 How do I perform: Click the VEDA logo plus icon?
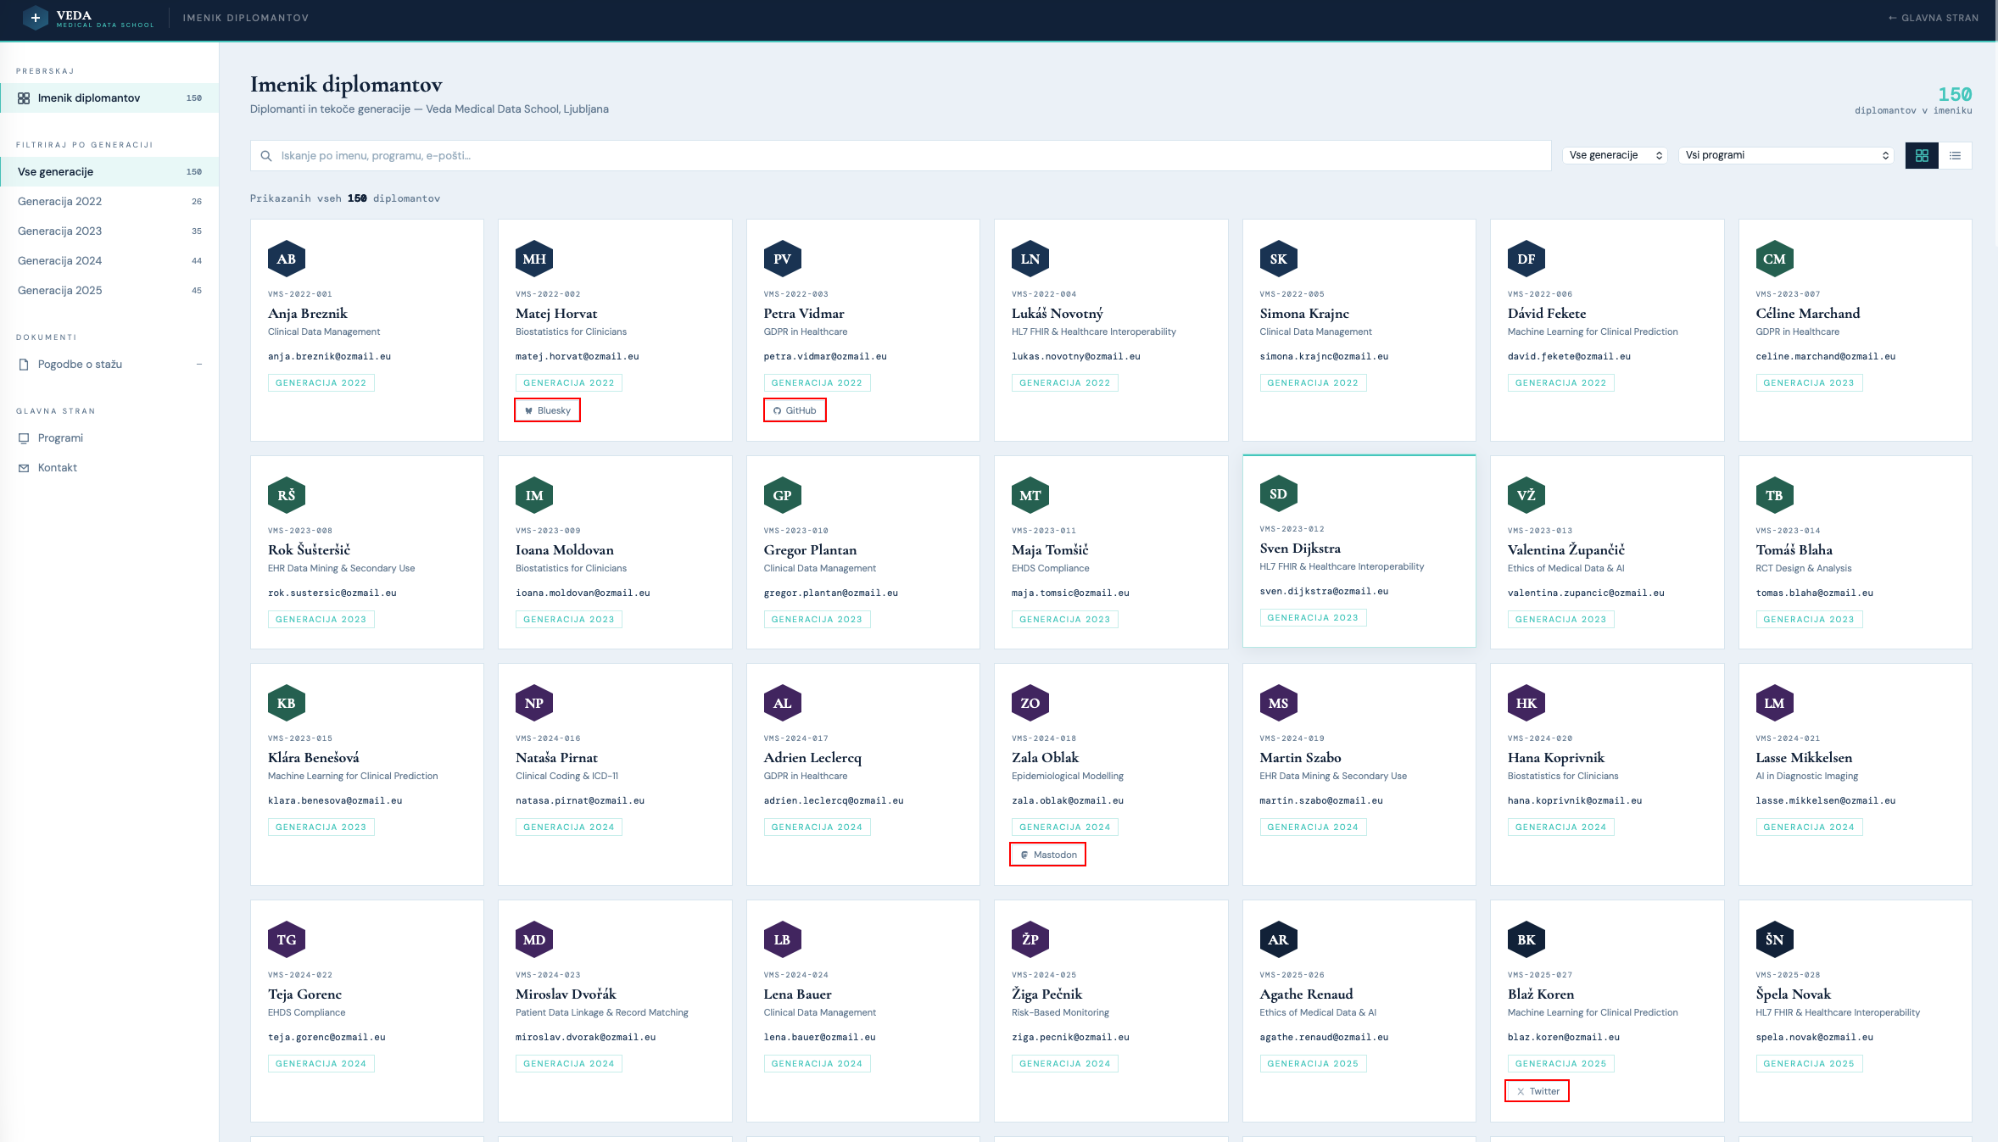[x=36, y=18]
